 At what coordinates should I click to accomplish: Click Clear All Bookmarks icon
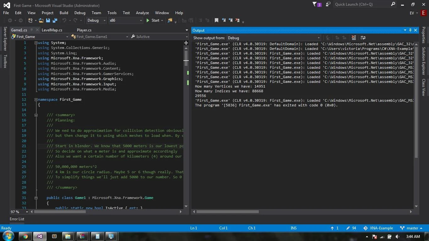click(237, 20)
